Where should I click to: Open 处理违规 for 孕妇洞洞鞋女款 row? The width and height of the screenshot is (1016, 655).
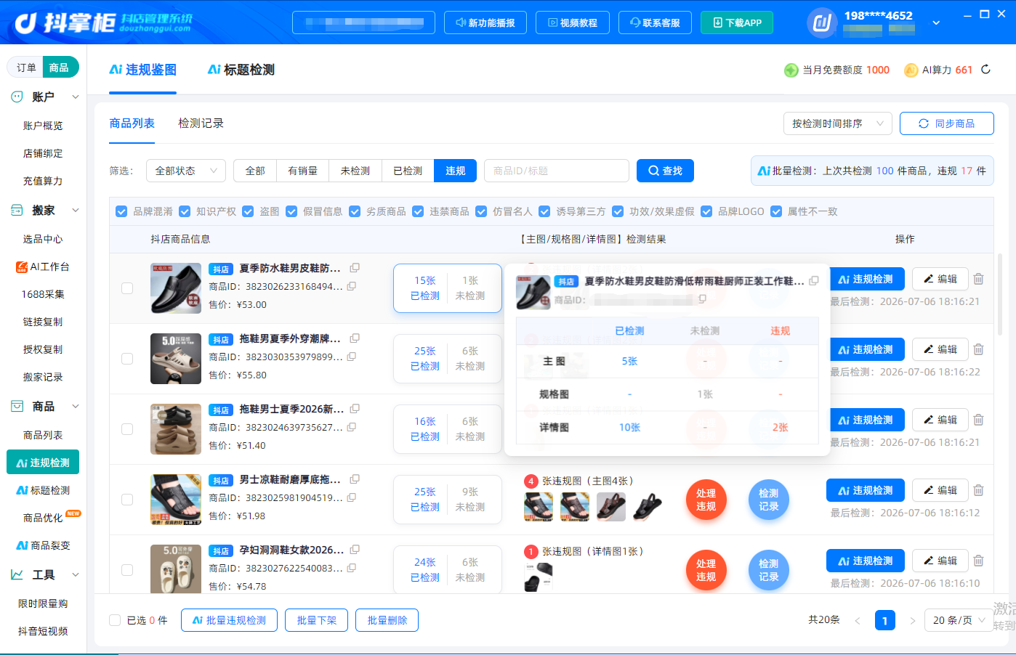point(706,570)
